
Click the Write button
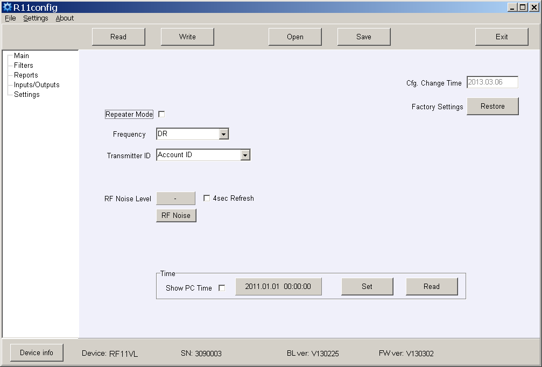187,37
